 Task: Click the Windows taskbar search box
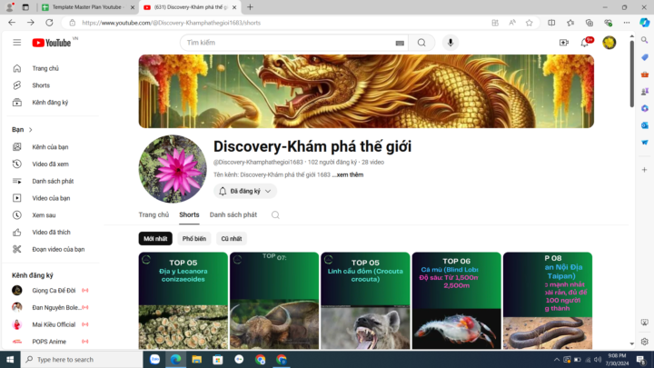tap(82, 360)
